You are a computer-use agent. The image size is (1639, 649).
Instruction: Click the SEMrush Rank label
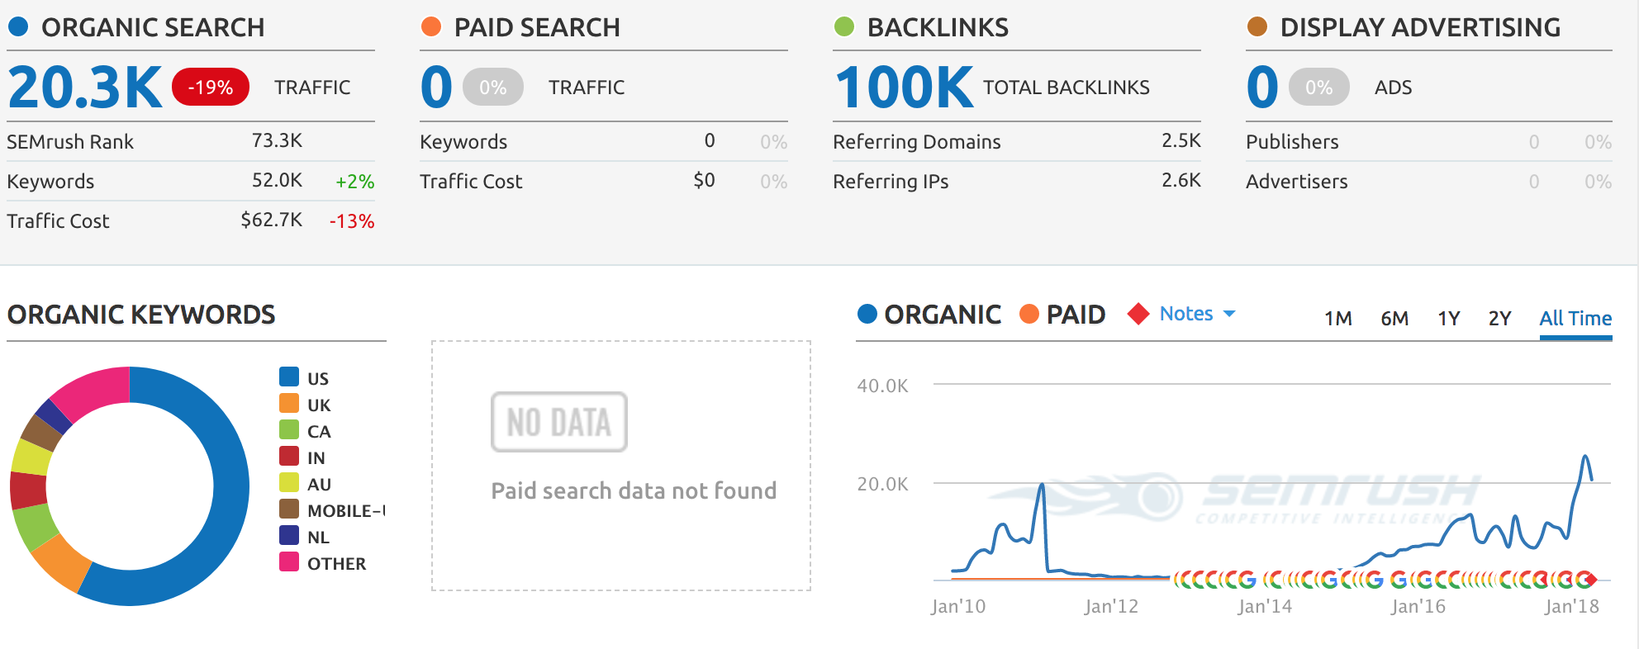point(70,142)
